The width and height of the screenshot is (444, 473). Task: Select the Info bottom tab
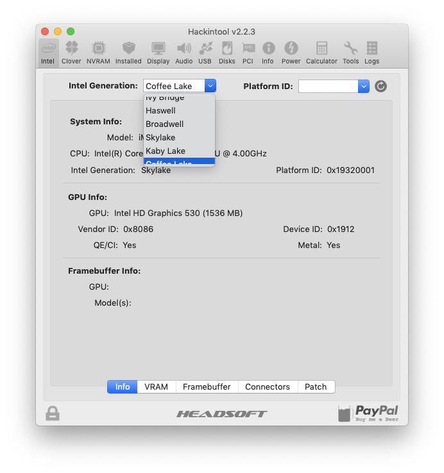pyautogui.click(x=123, y=386)
